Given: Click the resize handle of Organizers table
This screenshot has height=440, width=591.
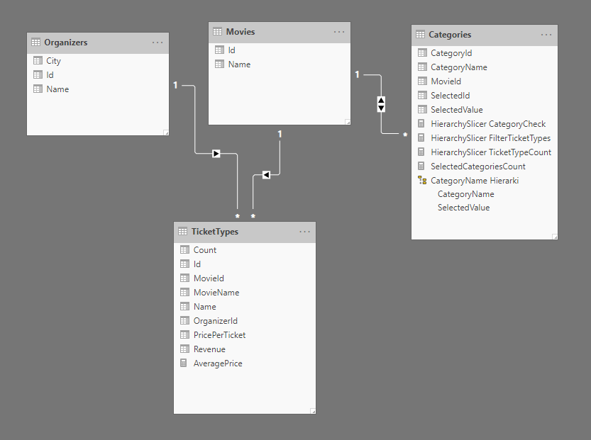Looking at the screenshot, I should 166,132.
